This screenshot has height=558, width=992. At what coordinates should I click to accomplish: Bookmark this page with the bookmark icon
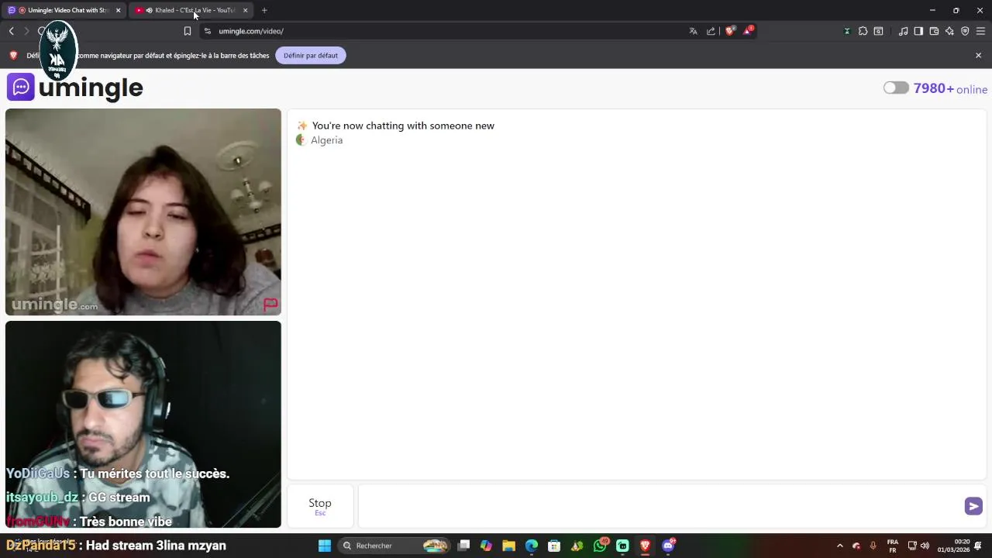point(187,31)
